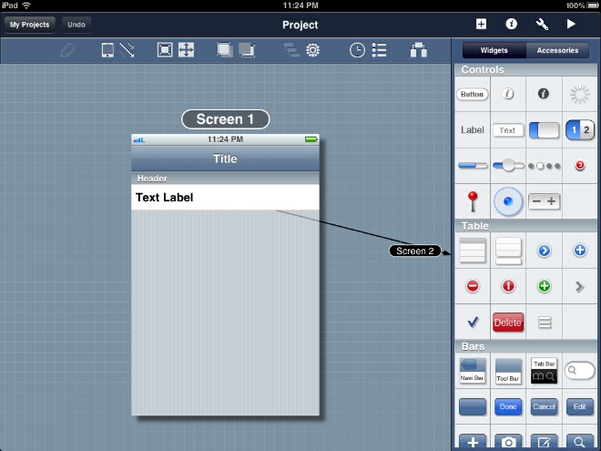Pick the activity spinner widget

(579, 94)
